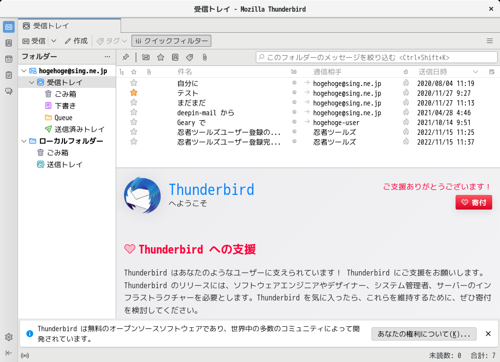Collapse the spaces toolbar
Screen dimensions: 500x362
(9, 353)
